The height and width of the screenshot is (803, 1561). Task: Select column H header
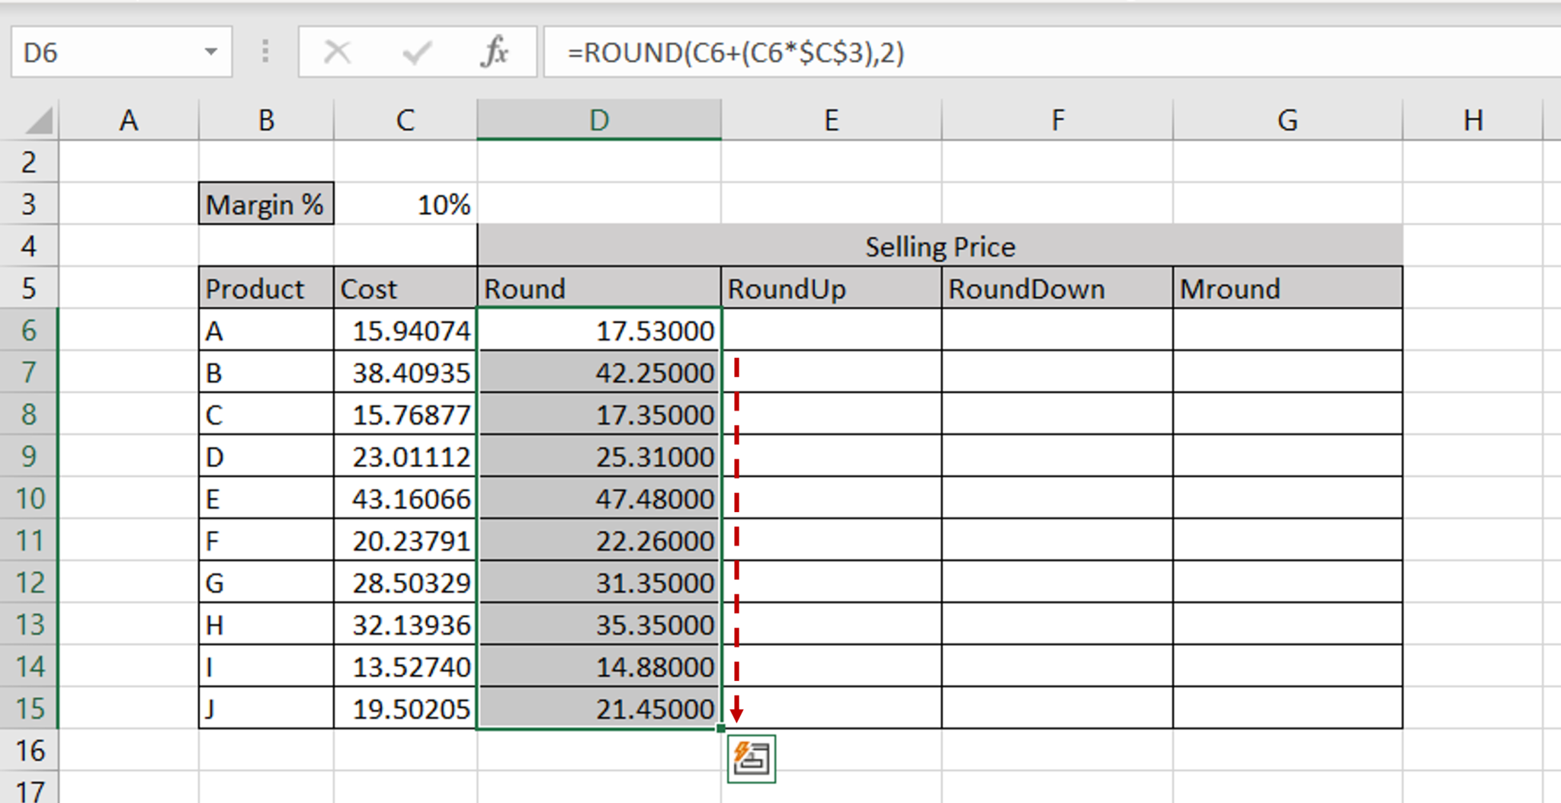point(1473,120)
